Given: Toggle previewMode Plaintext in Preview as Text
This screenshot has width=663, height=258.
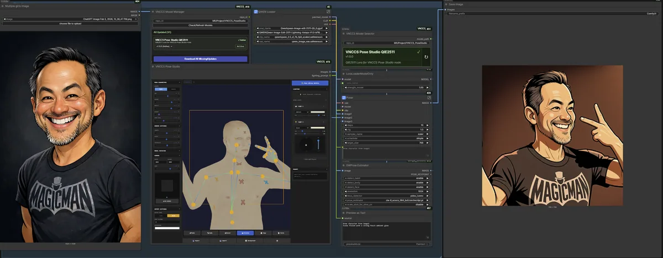Looking at the screenshot, I should tap(387, 243).
